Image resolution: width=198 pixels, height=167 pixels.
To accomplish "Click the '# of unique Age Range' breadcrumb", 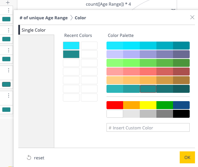I will click(44, 18).
